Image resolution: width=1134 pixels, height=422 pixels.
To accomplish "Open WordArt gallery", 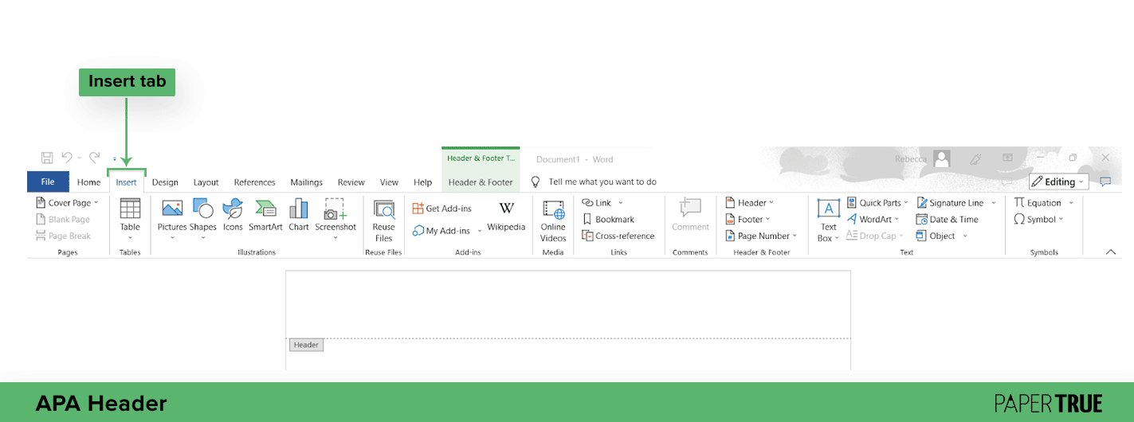I will (x=873, y=220).
